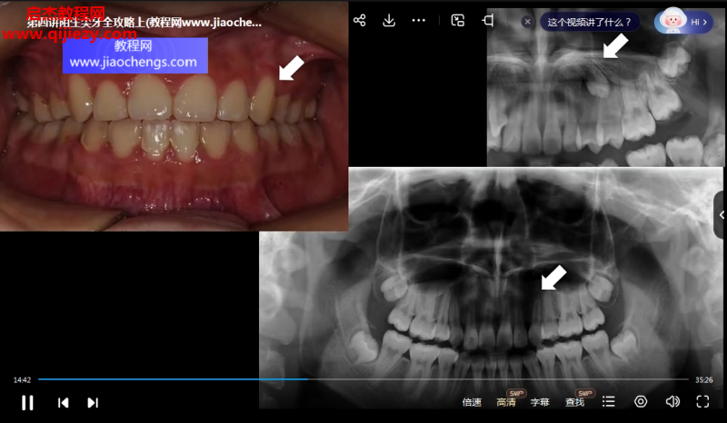Enable picture-in-picture mini window
This screenshot has height=423, width=727.
pos(458,20)
